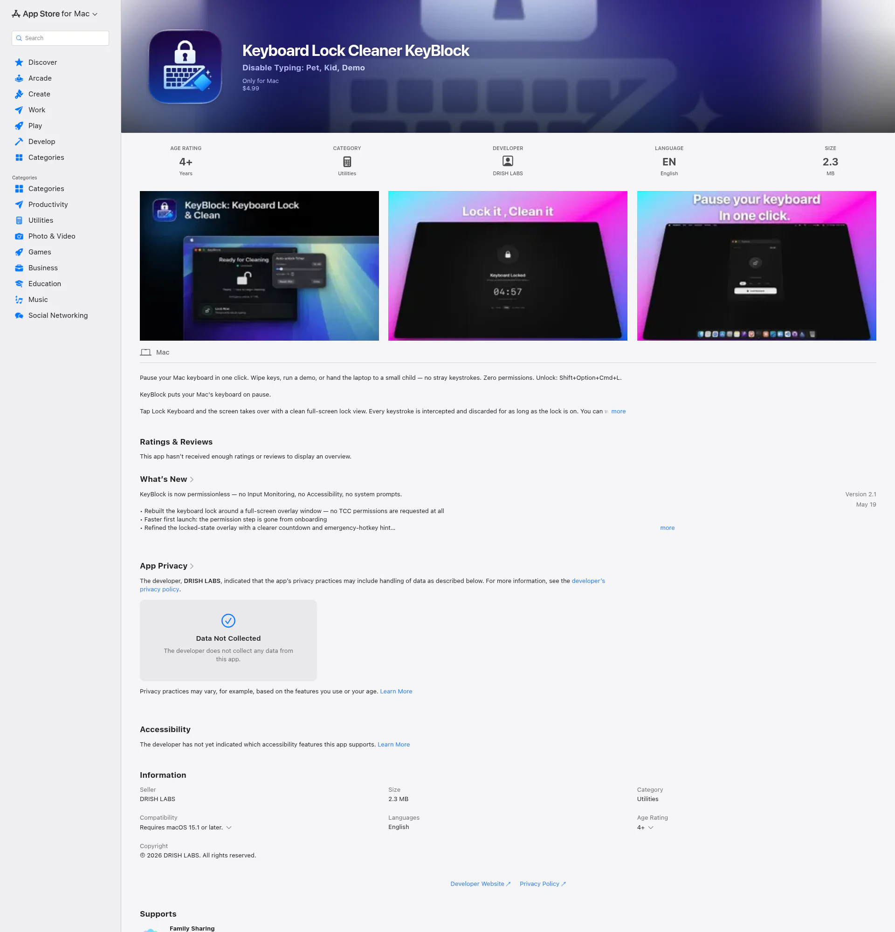895x932 pixels.
Task: Click the Education graduation cap icon
Action: click(19, 284)
